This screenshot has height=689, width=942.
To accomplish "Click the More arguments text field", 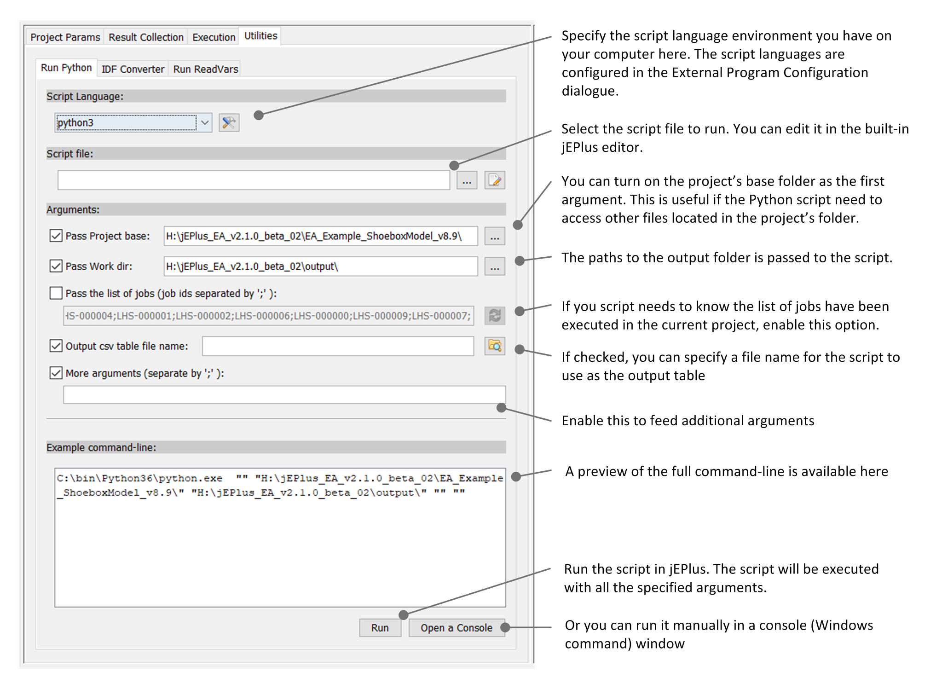I will (284, 395).
